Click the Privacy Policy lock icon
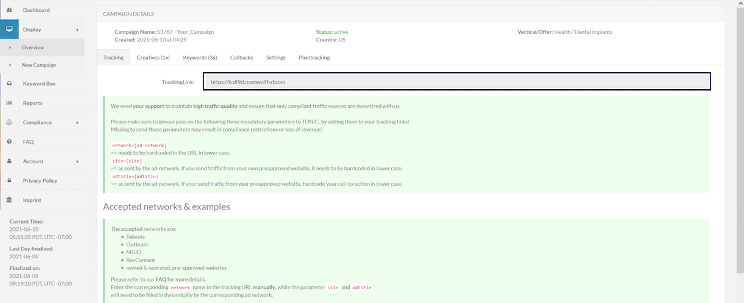This screenshot has height=303, width=744. click(x=9, y=181)
